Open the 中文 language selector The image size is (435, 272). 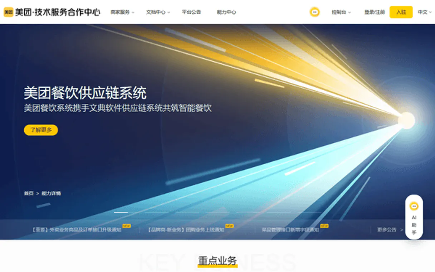point(425,12)
